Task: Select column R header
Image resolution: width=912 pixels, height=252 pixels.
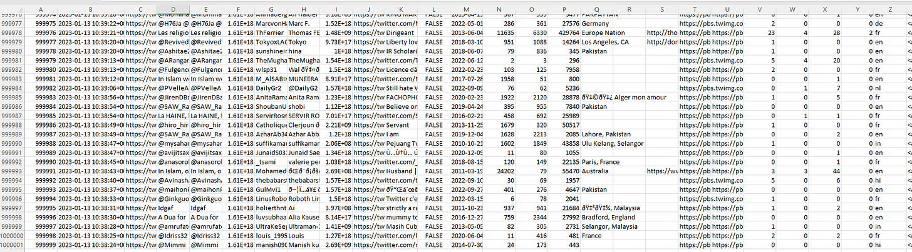Action: [630, 9]
